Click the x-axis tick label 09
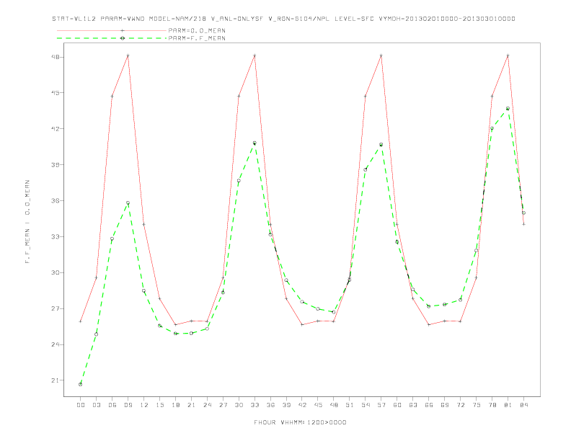Screen dimensions: 571x441 click(128, 405)
